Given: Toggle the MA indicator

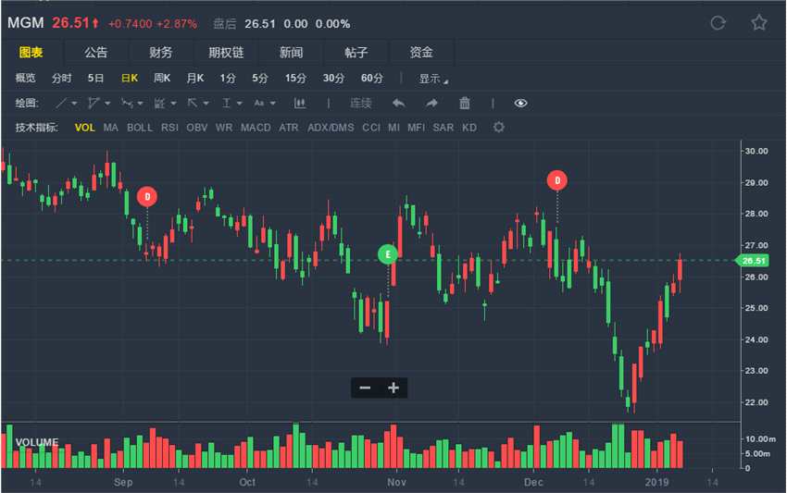Looking at the screenshot, I should pyautogui.click(x=111, y=128).
